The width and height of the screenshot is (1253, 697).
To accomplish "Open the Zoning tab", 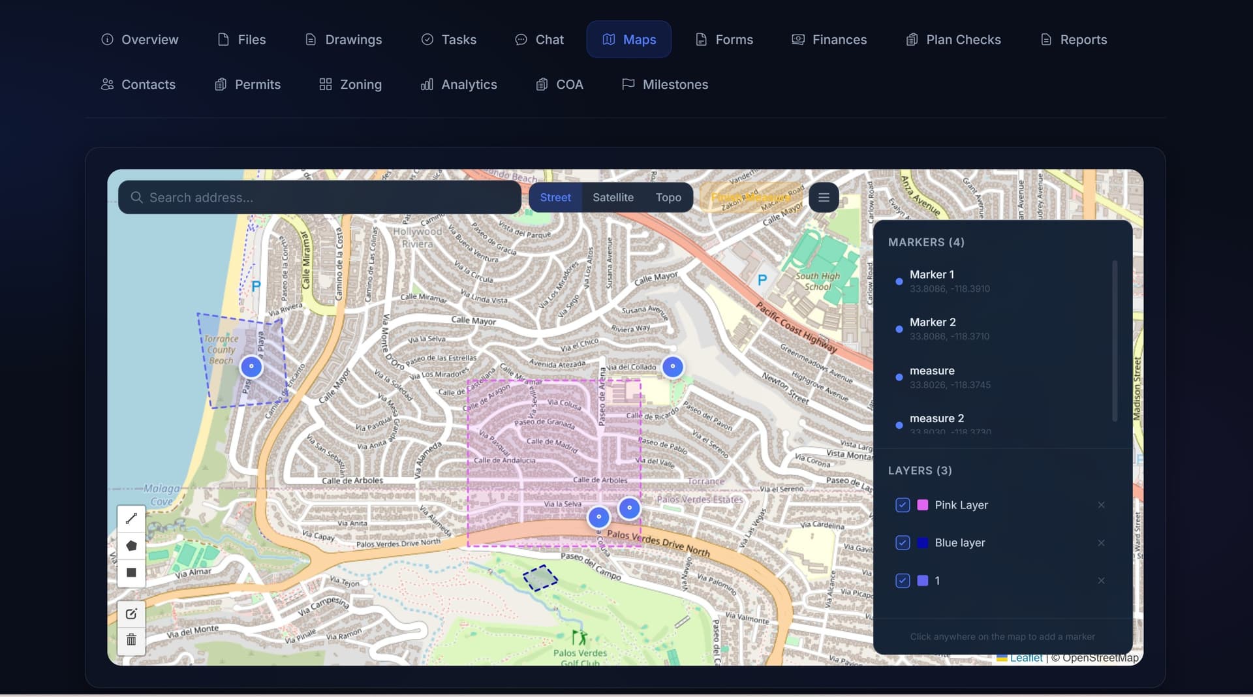I will [350, 84].
